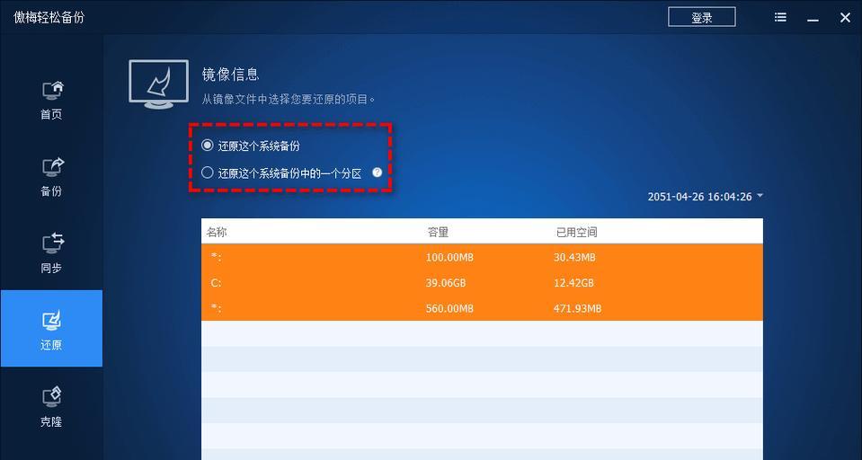
Task: Click the 容量 column header
Action: pos(438,232)
